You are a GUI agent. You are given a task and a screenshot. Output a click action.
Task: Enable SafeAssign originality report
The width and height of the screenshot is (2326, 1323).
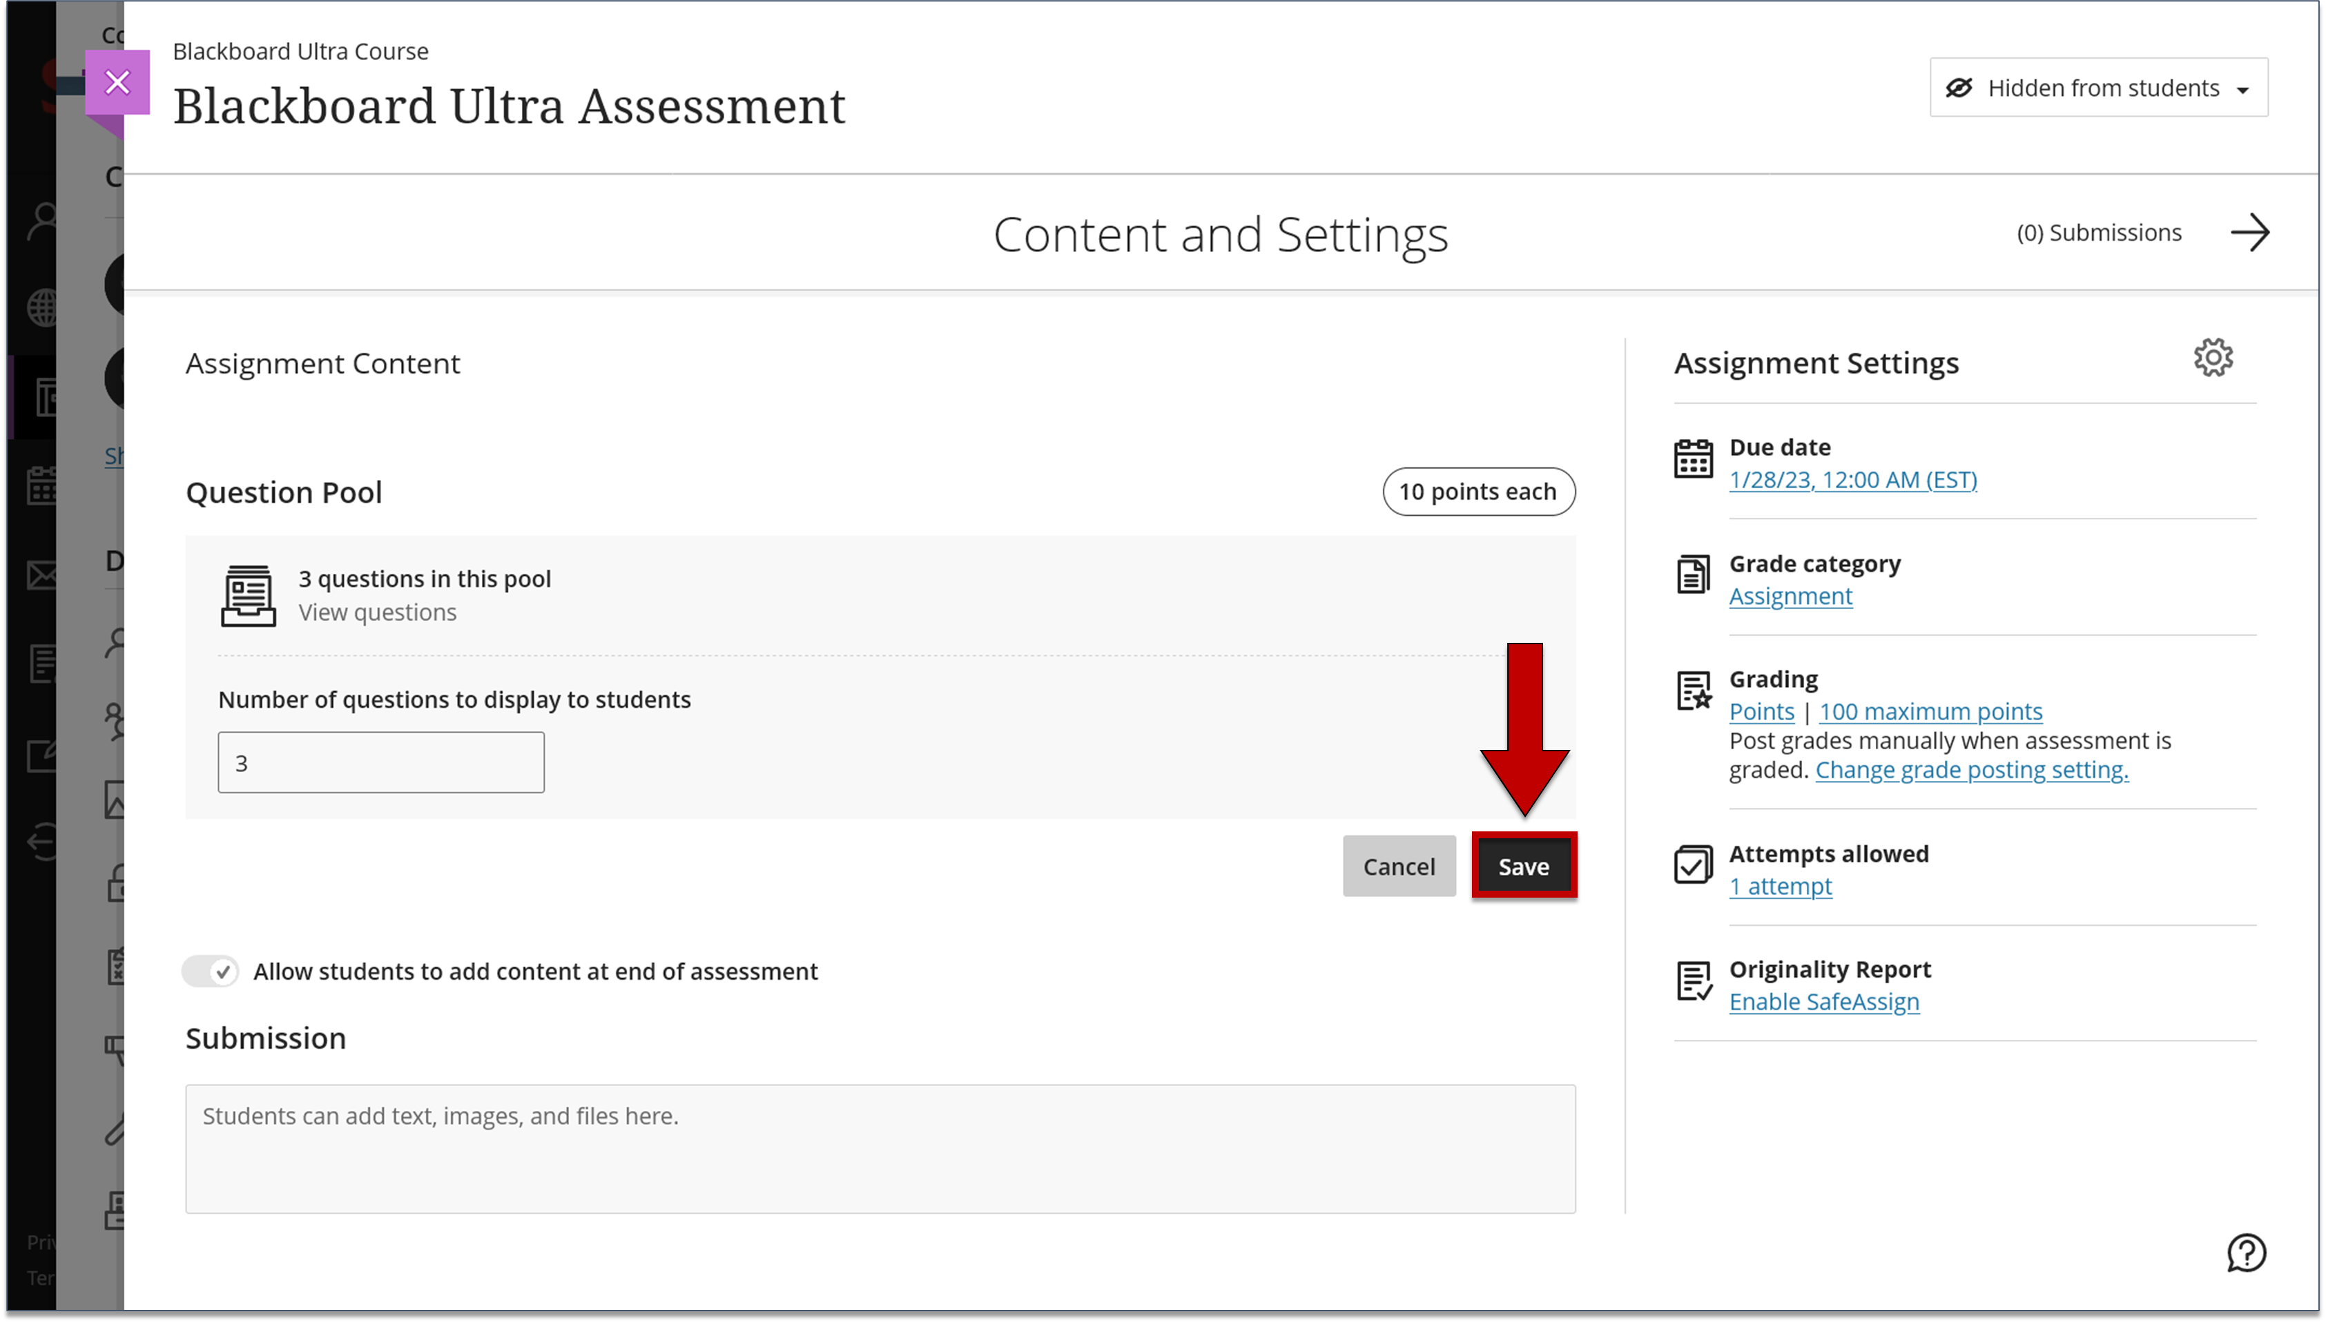1824,1001
